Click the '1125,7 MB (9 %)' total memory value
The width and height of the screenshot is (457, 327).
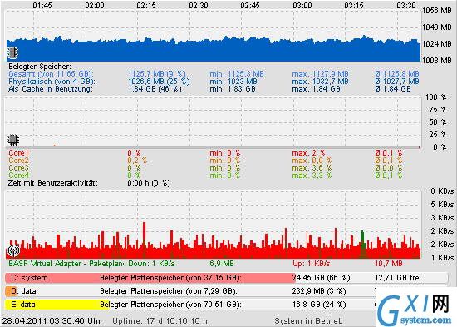pos(157,74)
